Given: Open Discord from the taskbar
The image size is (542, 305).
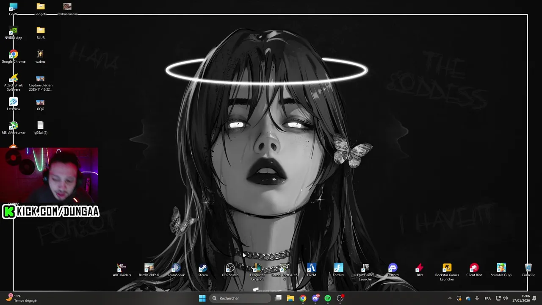Looking at the screenshot, I should pyautogui.click(x=315, y=298).
